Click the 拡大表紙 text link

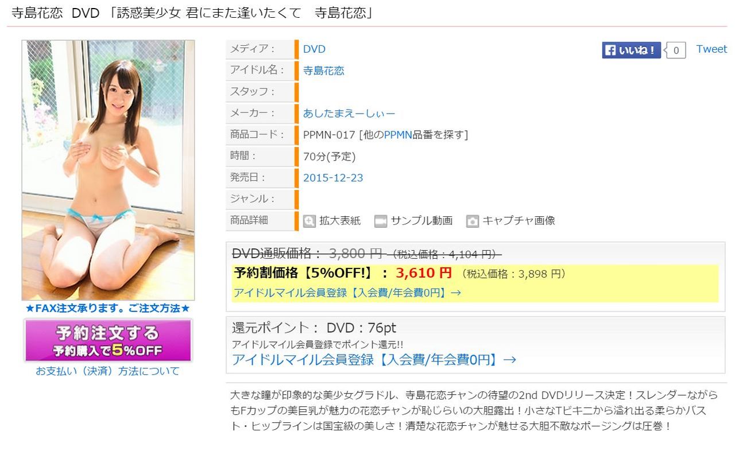point(340,221)
